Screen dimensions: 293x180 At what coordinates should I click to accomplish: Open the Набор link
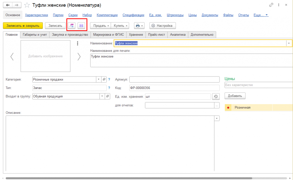tap(87, 15)
